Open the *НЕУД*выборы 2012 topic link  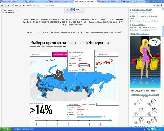click(141, 10)
